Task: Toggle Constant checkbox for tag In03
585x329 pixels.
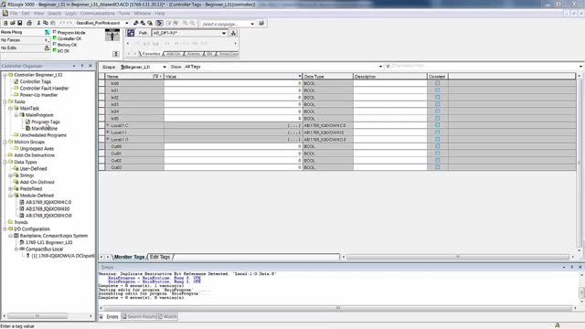Action: point(437,104)
